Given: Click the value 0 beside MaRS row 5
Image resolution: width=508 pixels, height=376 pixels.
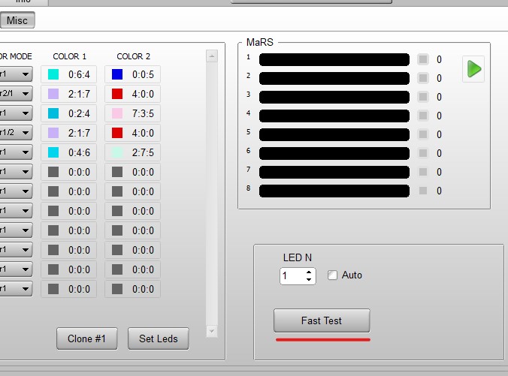Looking at the screenshot, I should tap(439, 134).
